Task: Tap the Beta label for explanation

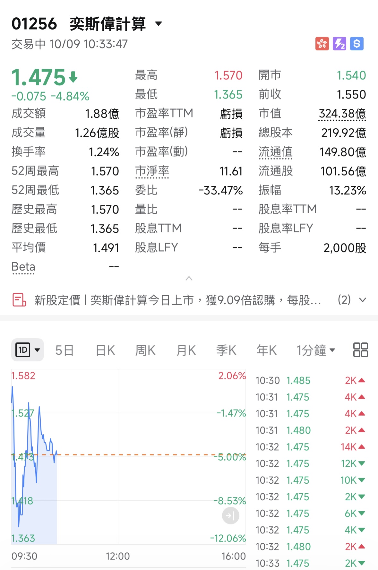Action: (x=23, y=267)
